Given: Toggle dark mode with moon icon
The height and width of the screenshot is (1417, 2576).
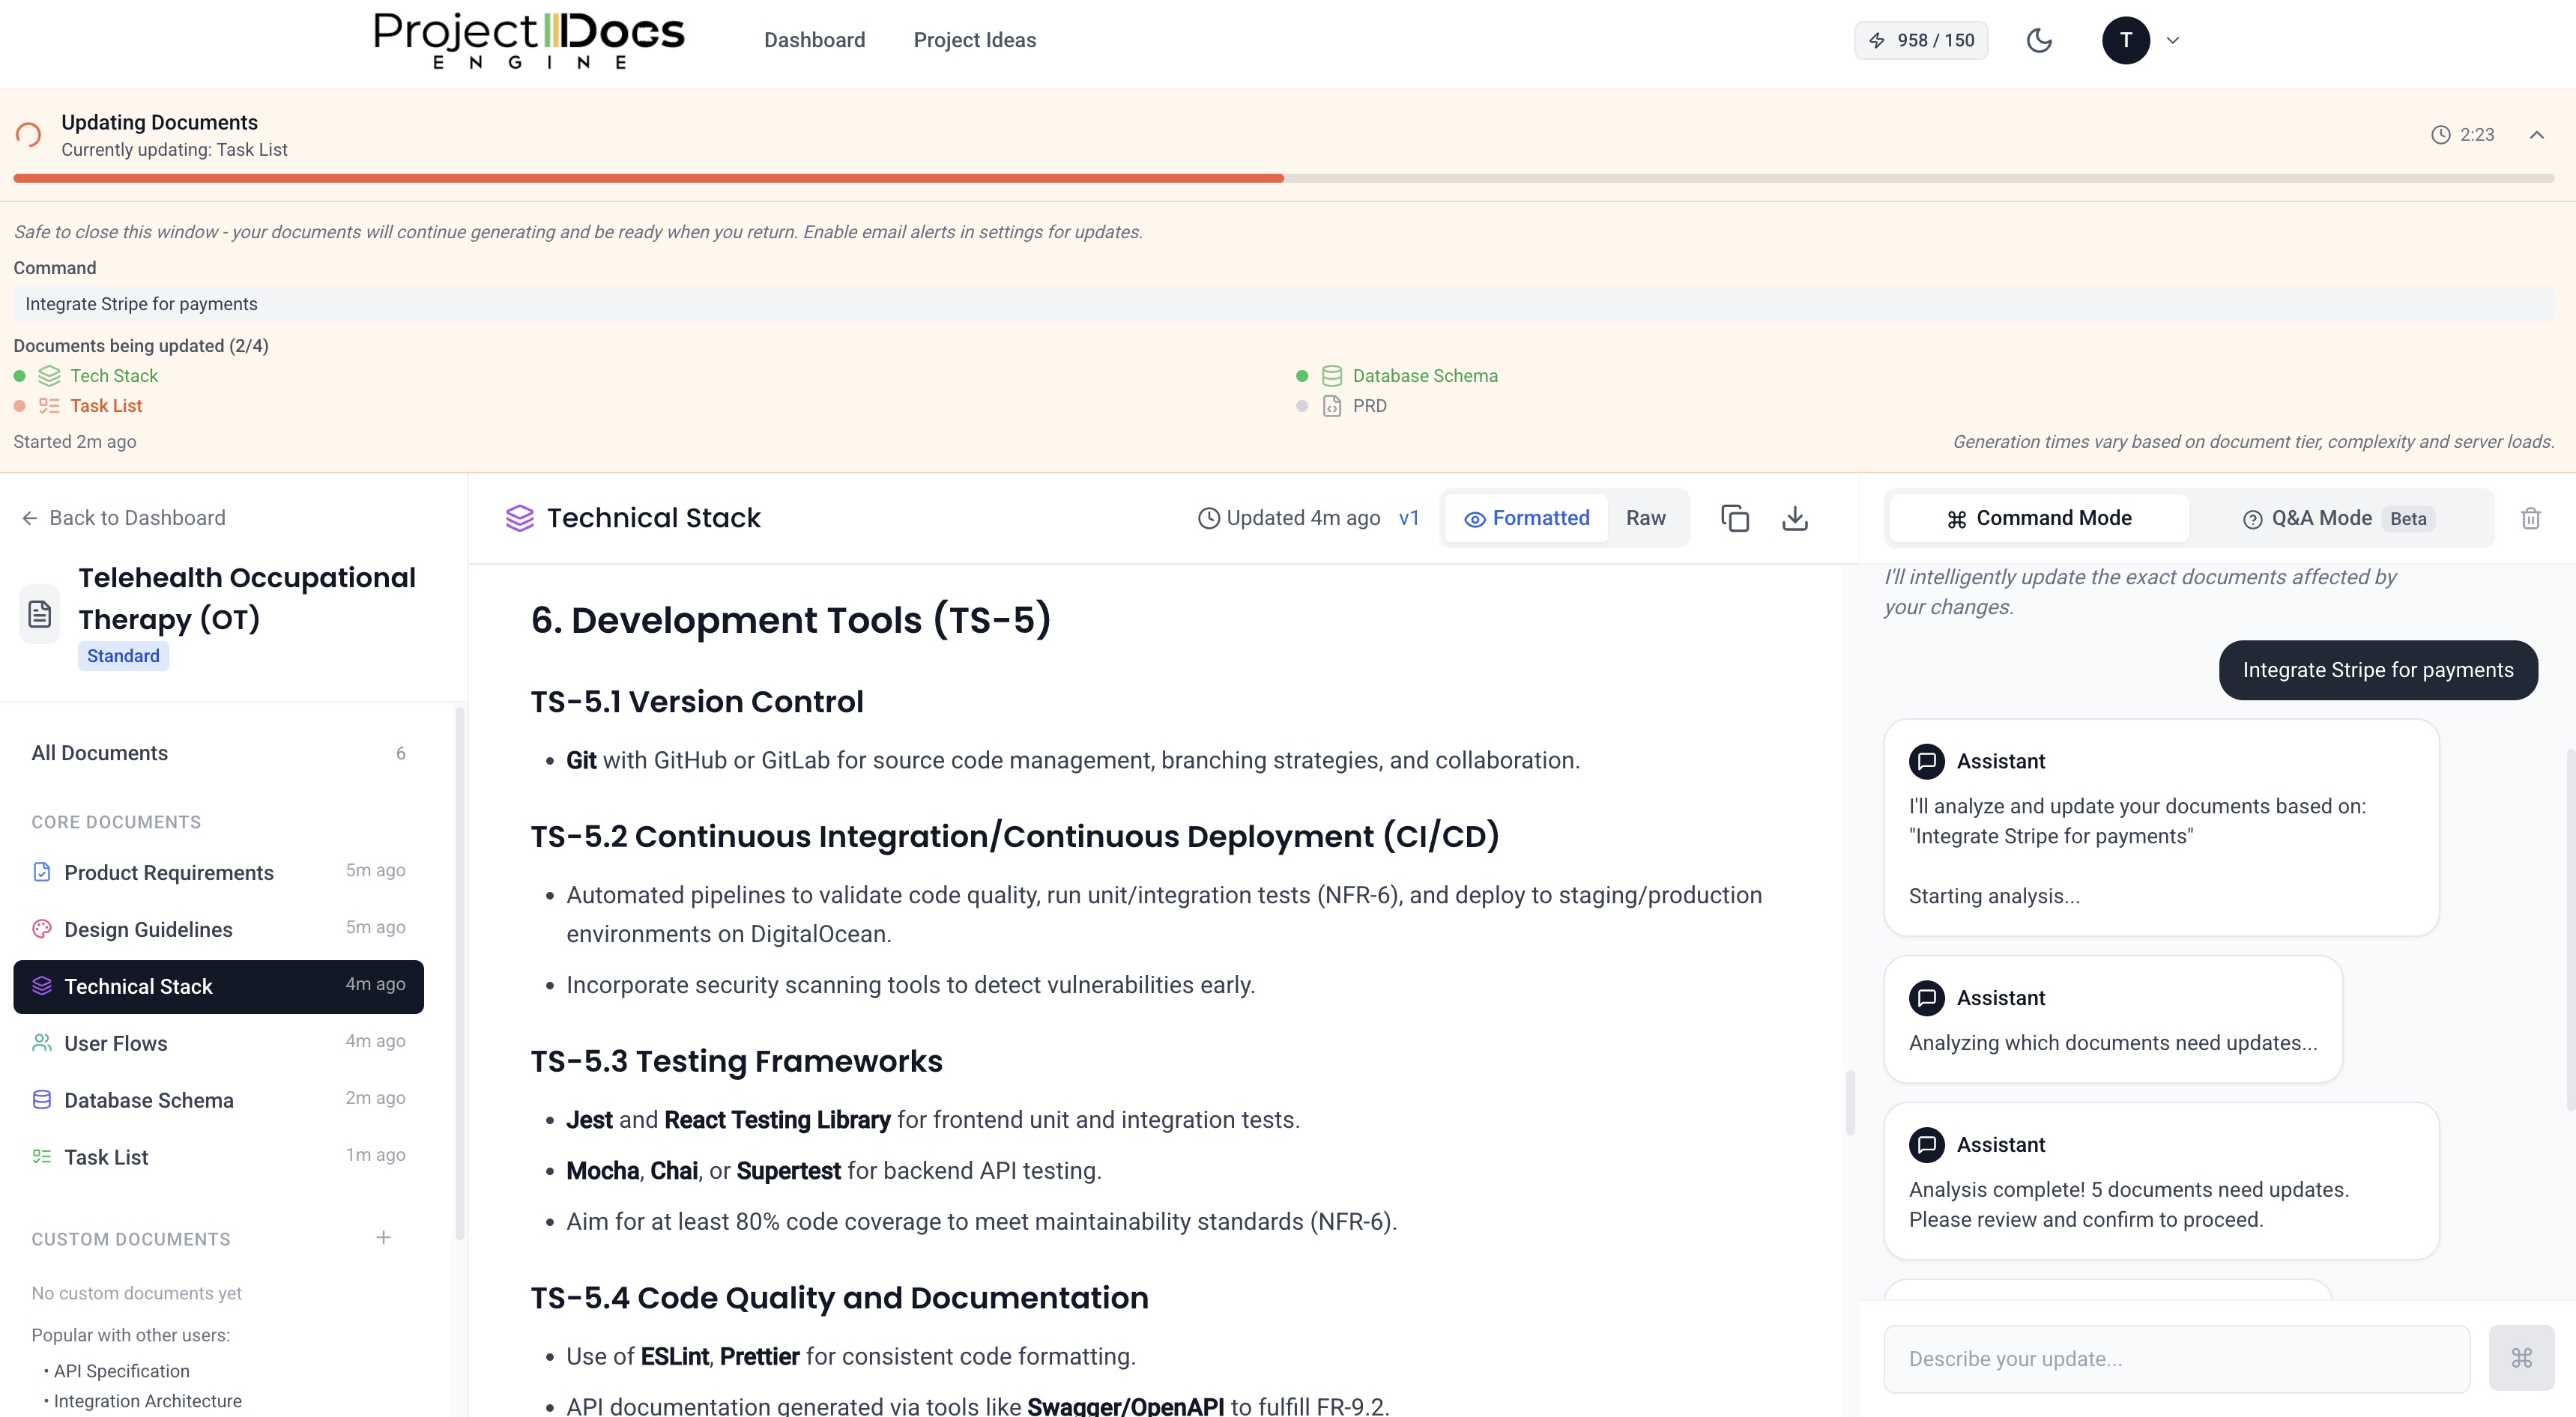Looking at the screenshot, I should coord(2039,40).
